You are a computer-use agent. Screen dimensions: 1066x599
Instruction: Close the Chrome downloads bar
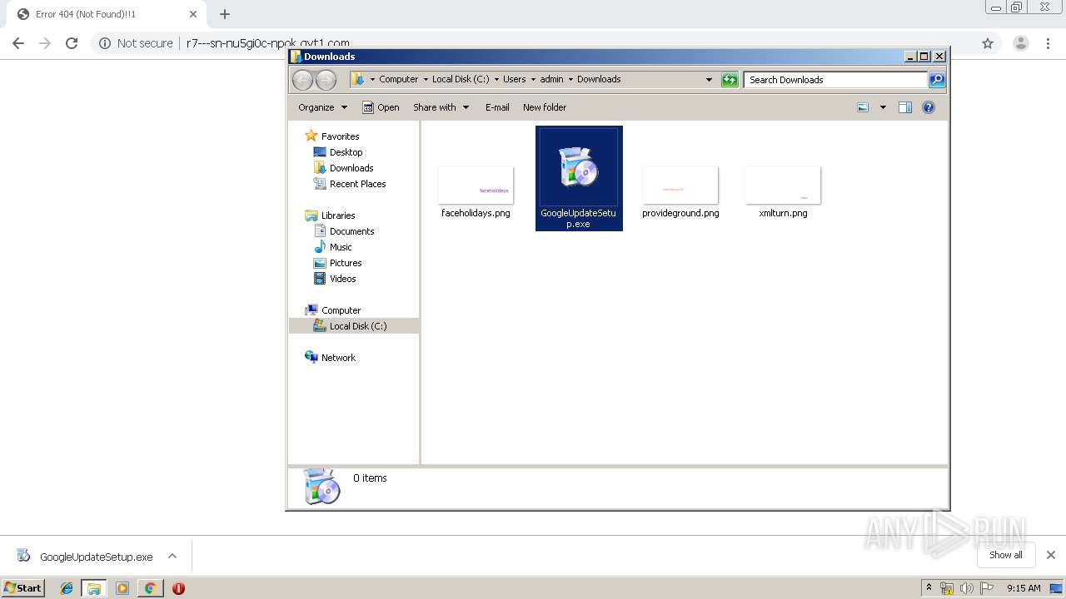[x=1050, y=555]
